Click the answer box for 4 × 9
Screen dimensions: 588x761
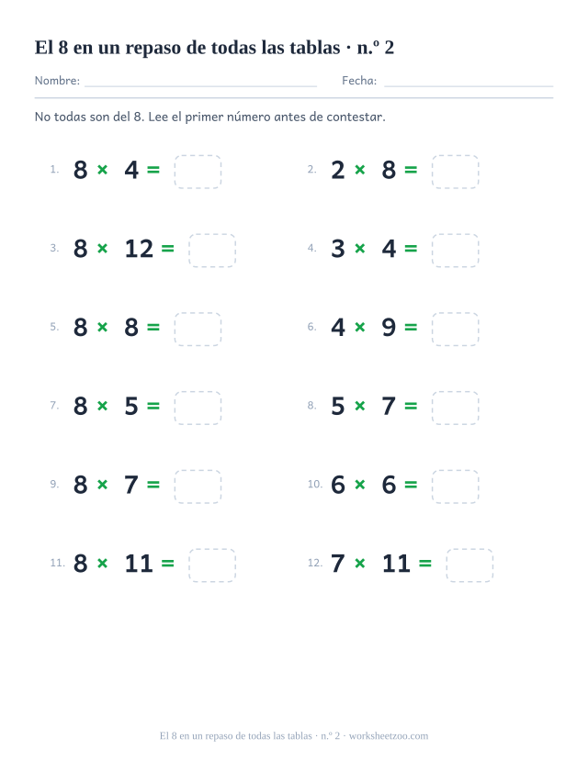455,329
